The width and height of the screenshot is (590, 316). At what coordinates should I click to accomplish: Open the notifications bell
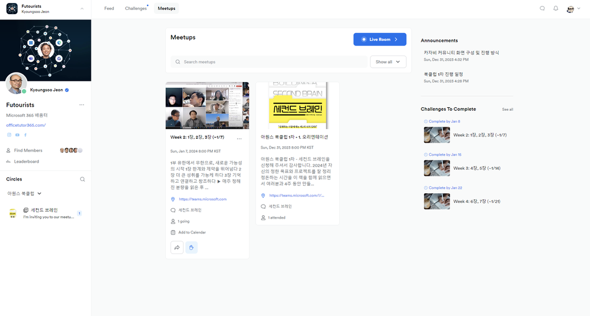[556, 8]
